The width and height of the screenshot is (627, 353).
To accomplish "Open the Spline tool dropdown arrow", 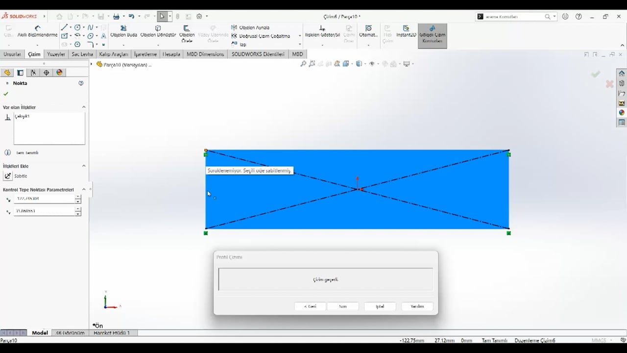I will point(96,27).
